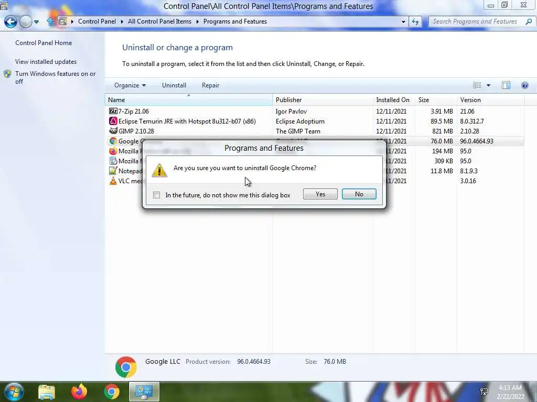
Task: Open View installed updates link
Action: (x=46, y=62)
